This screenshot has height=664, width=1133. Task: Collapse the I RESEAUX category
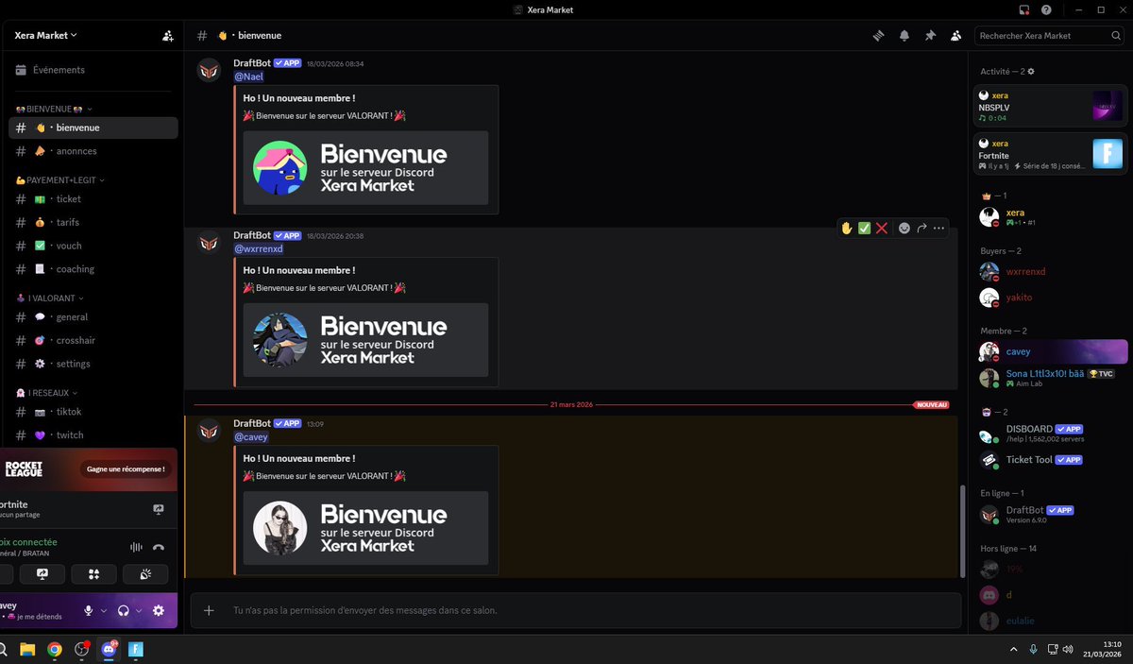pyautogui.click(x=47, y=392)
